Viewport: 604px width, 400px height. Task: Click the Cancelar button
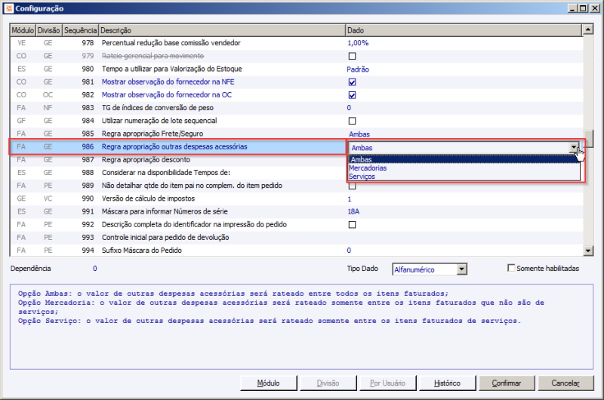click(565, 383)
